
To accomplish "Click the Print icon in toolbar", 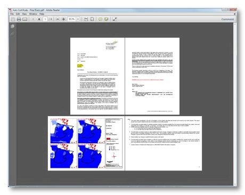I will point(19,19).
